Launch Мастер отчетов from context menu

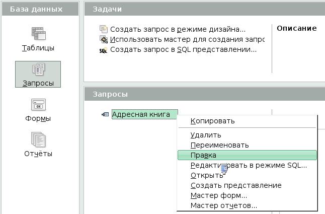pyautogui.click(x=223, y=205)
